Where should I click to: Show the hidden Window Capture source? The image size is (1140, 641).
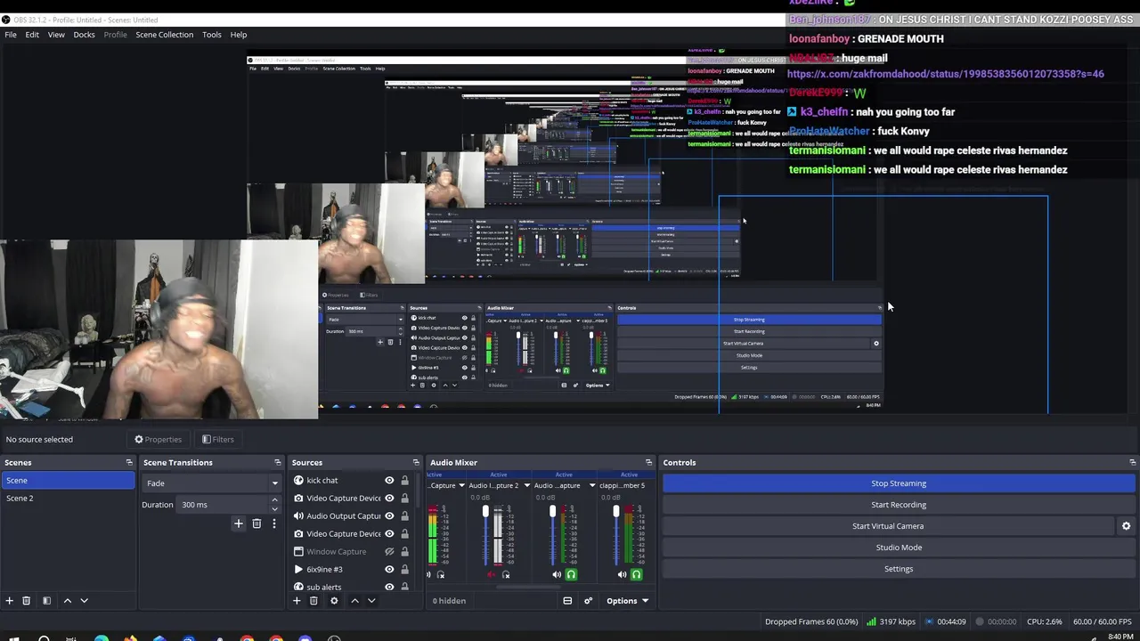[389, 552]
